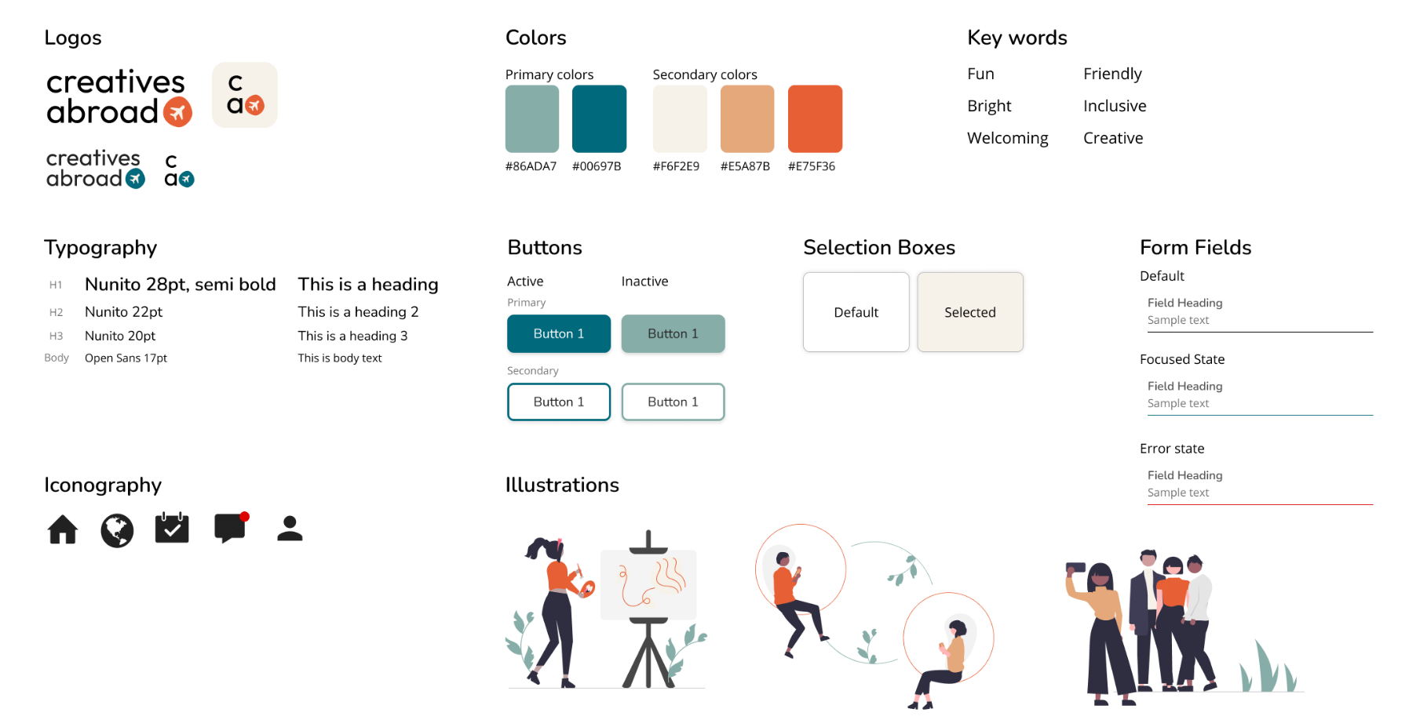
Task: Click the chat bubble notification icon
Action: tap(232, 528)
